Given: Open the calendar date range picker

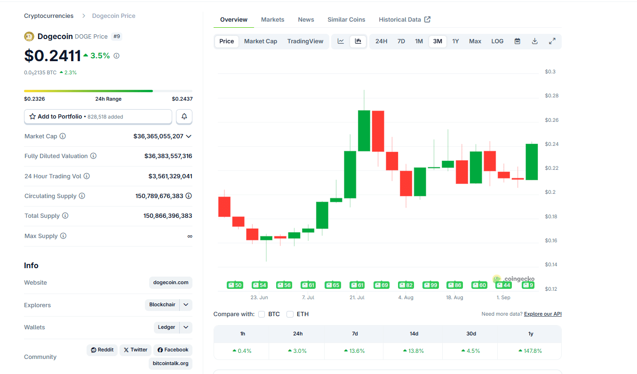Looking at the screenshot, I should pos(517,41).
